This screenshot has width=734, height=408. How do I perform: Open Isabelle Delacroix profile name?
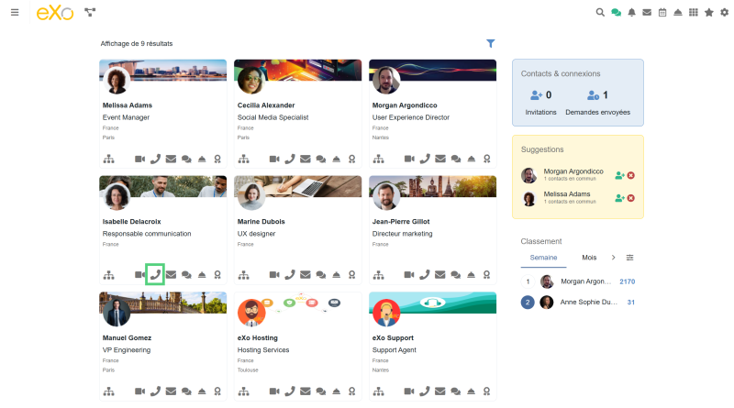[x=131, y=222]
